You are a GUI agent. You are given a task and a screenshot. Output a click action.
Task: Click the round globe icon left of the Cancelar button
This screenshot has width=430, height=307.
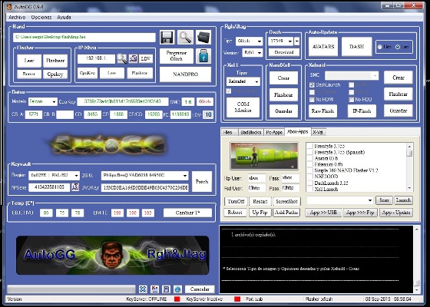pos(177,289)
